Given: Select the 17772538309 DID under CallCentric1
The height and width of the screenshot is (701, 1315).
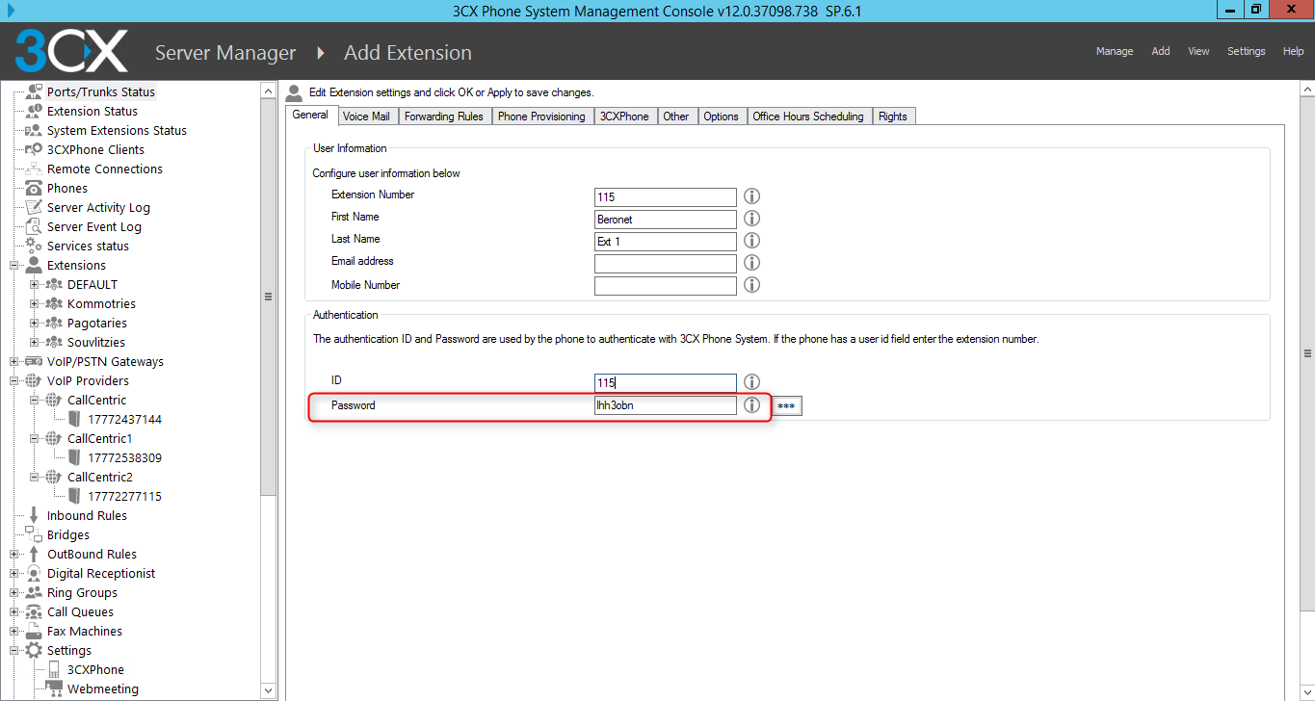Looking at the screenshot, I should [x=124, y=457].
